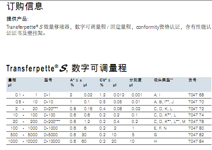Select model cell D-100
This screenshot has height=150, width=212.
tap(49, 115)
